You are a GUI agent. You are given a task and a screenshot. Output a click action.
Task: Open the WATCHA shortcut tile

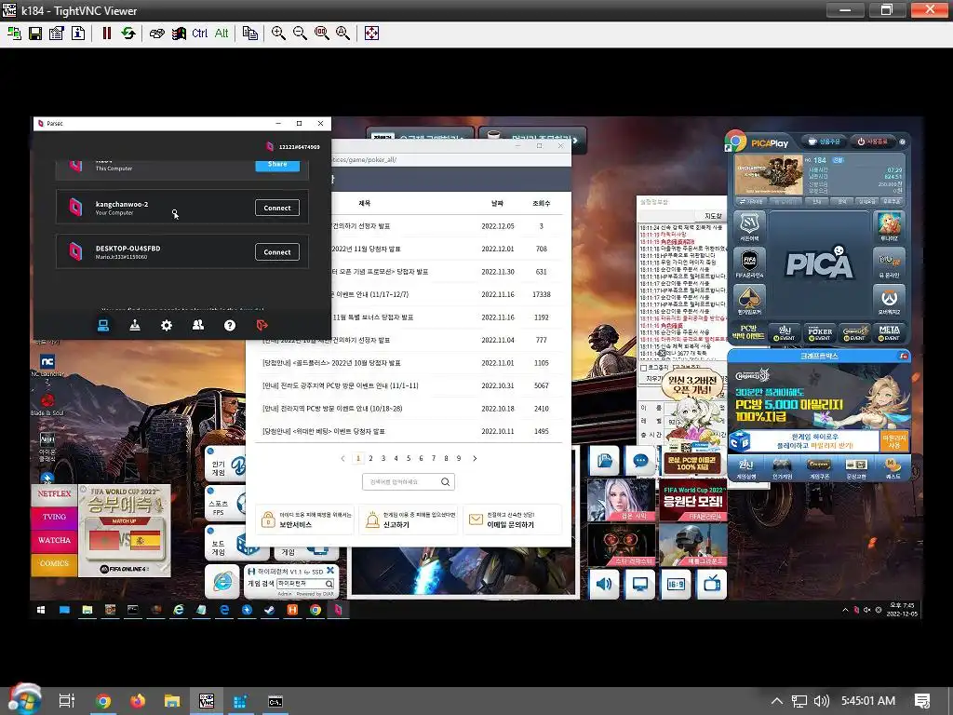point(55,541)
